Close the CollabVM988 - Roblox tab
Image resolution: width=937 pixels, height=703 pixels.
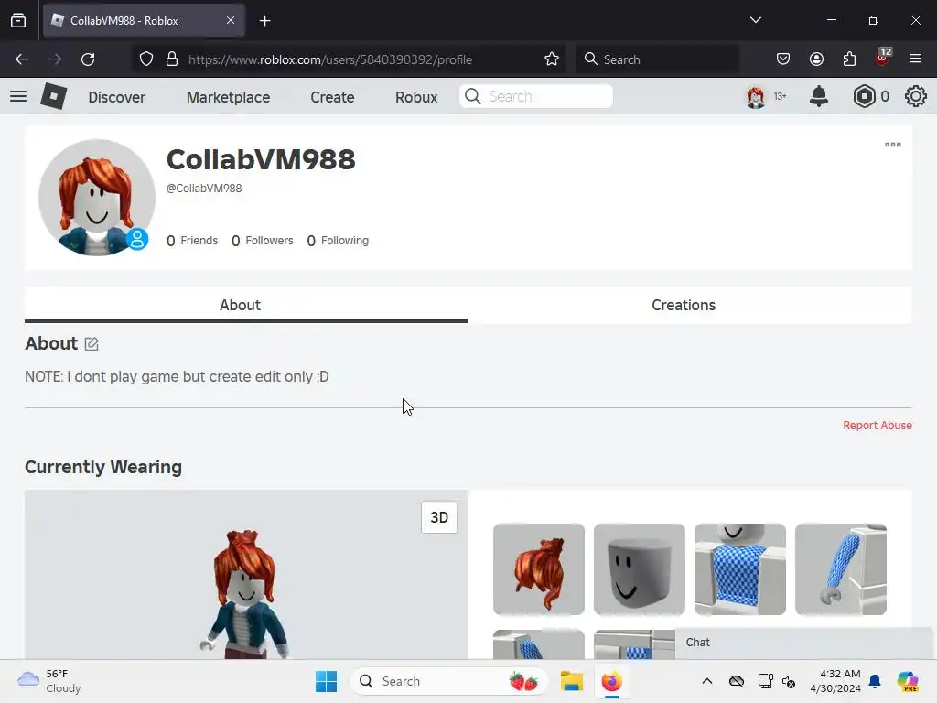[231, 20]
